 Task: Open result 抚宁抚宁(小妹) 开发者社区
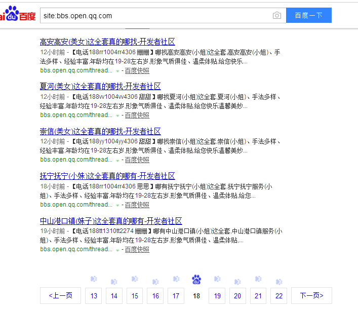[x=107, y=176]
